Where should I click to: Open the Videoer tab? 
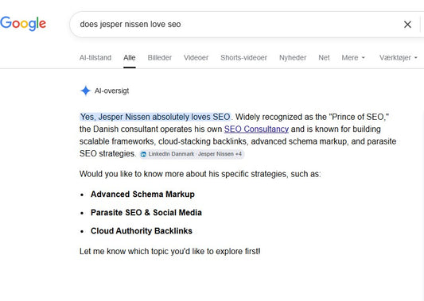[196, 58]
